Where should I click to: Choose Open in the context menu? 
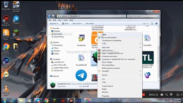click(120, 35)
